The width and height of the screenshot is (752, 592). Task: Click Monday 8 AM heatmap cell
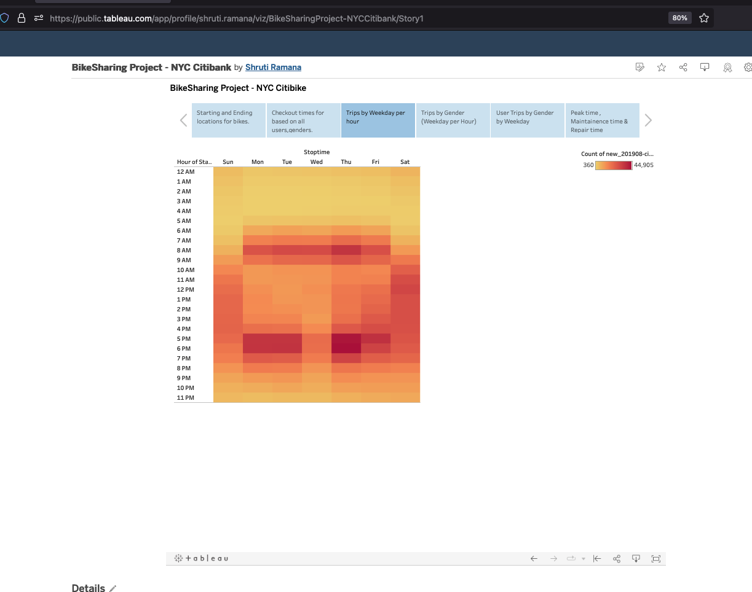pyautogui.click(x=258, y=251)
